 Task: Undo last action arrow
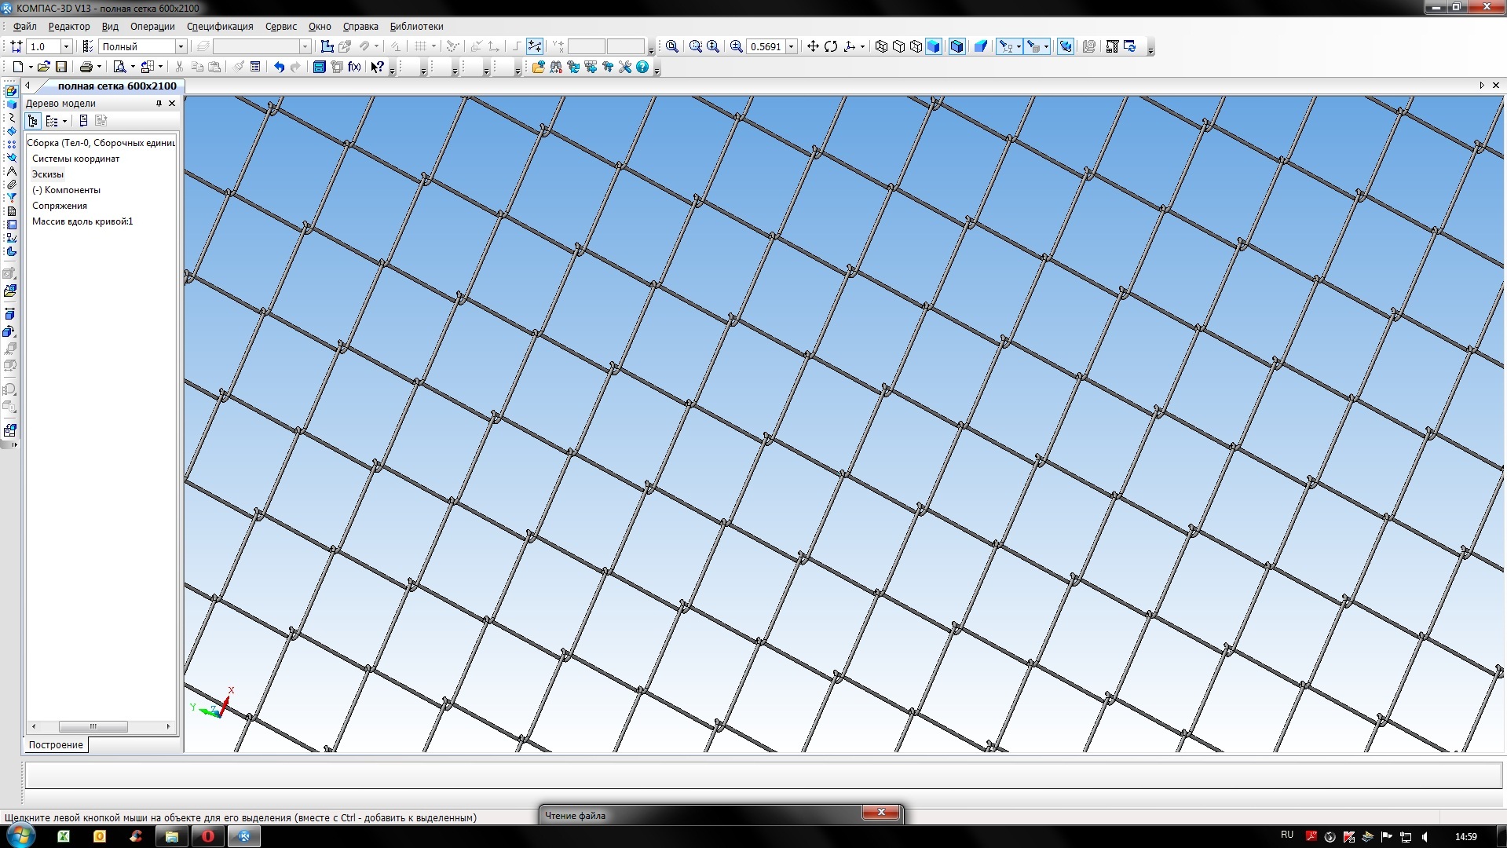(x=279, y=68)
